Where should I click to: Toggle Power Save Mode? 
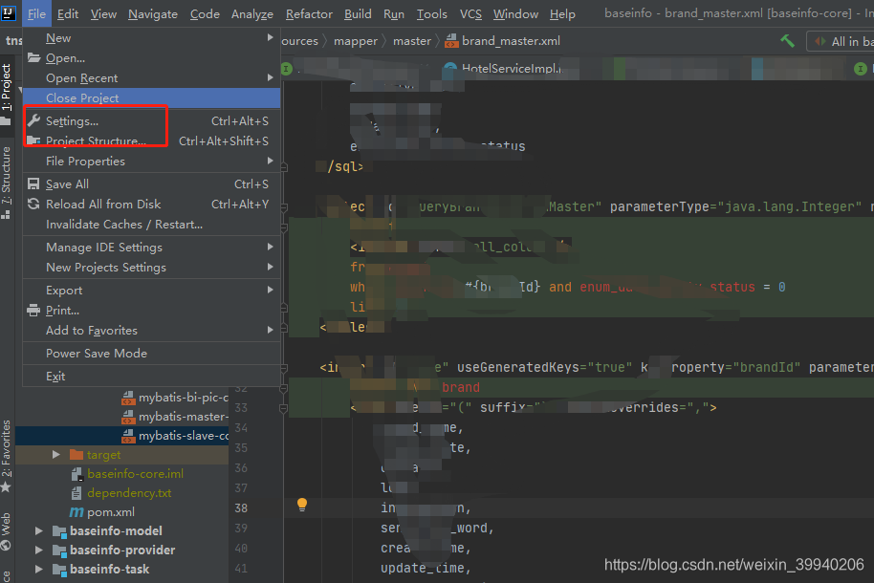(151, 353)
